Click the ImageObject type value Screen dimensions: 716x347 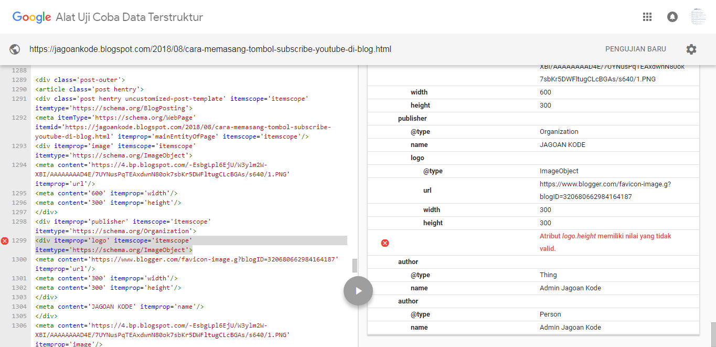559,171
